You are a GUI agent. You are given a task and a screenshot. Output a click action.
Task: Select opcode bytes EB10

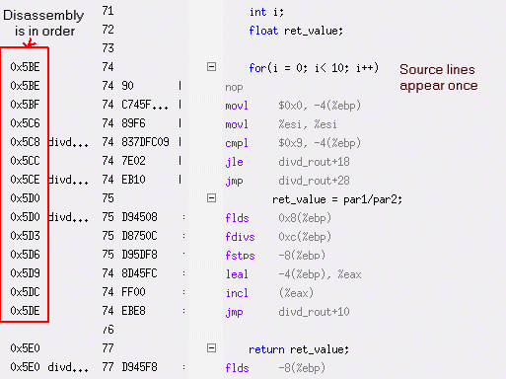click(133, 180)
